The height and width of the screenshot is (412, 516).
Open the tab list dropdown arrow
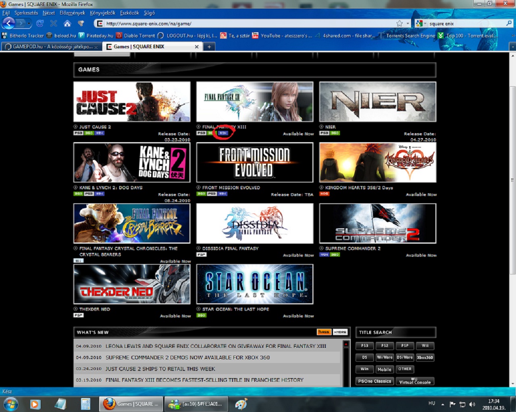coord(512,47)
